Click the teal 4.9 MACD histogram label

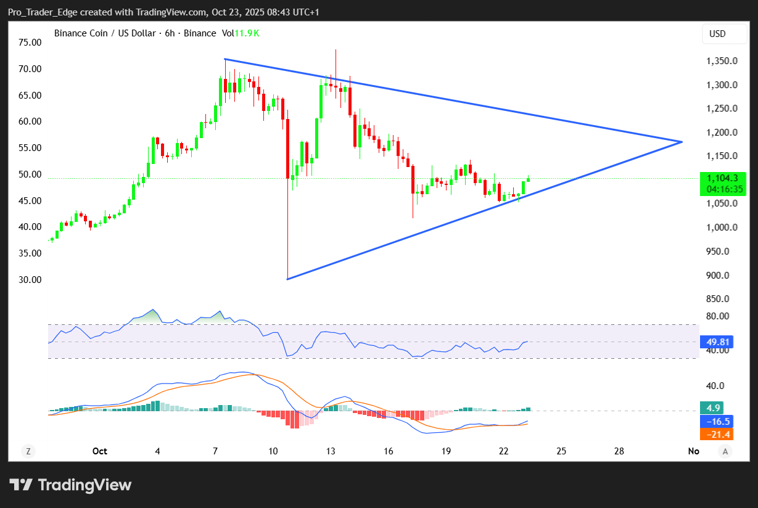coord(711,408)
